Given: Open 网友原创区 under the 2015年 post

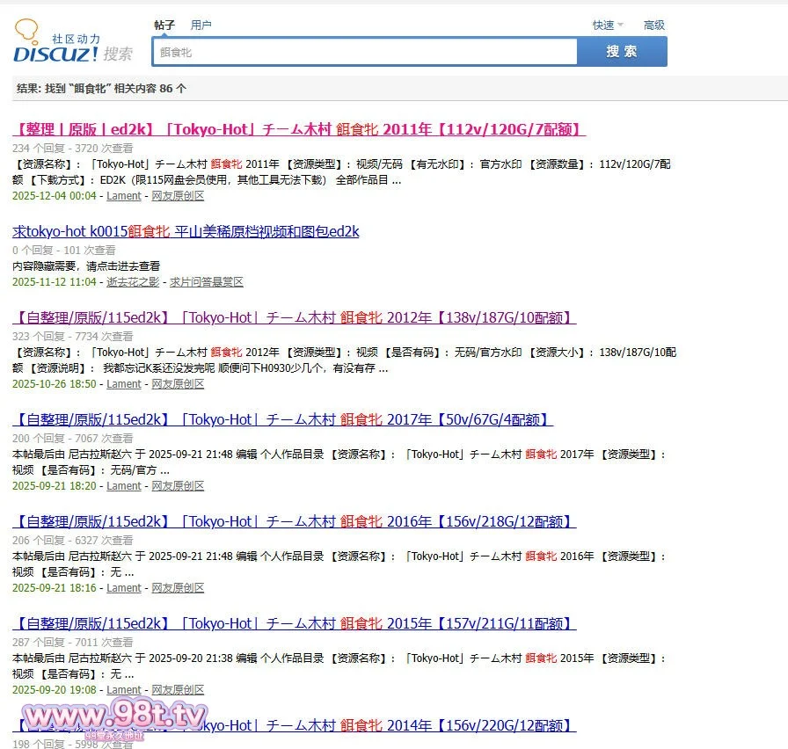Looking at the screenshot, I should point(178,690).
